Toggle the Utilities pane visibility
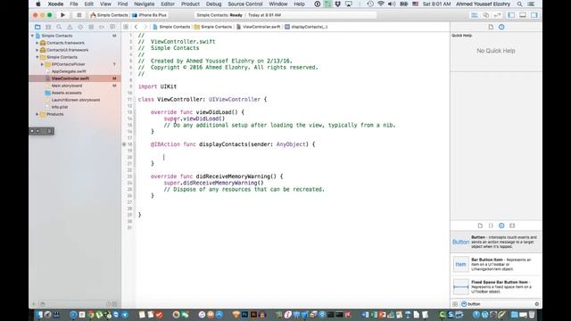The image size is (571, 321). (x=534, y=15)
